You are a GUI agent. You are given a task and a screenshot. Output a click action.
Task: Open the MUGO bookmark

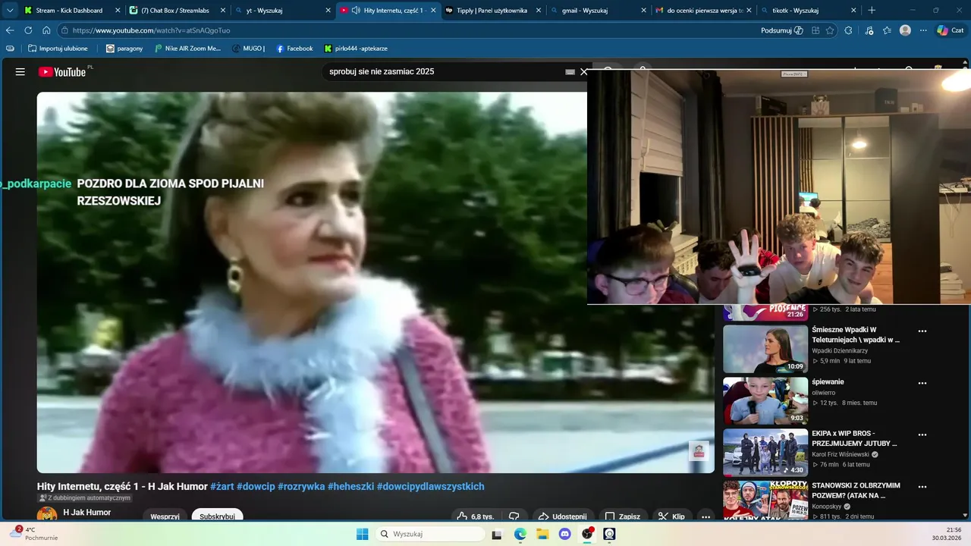click(248, 49)
